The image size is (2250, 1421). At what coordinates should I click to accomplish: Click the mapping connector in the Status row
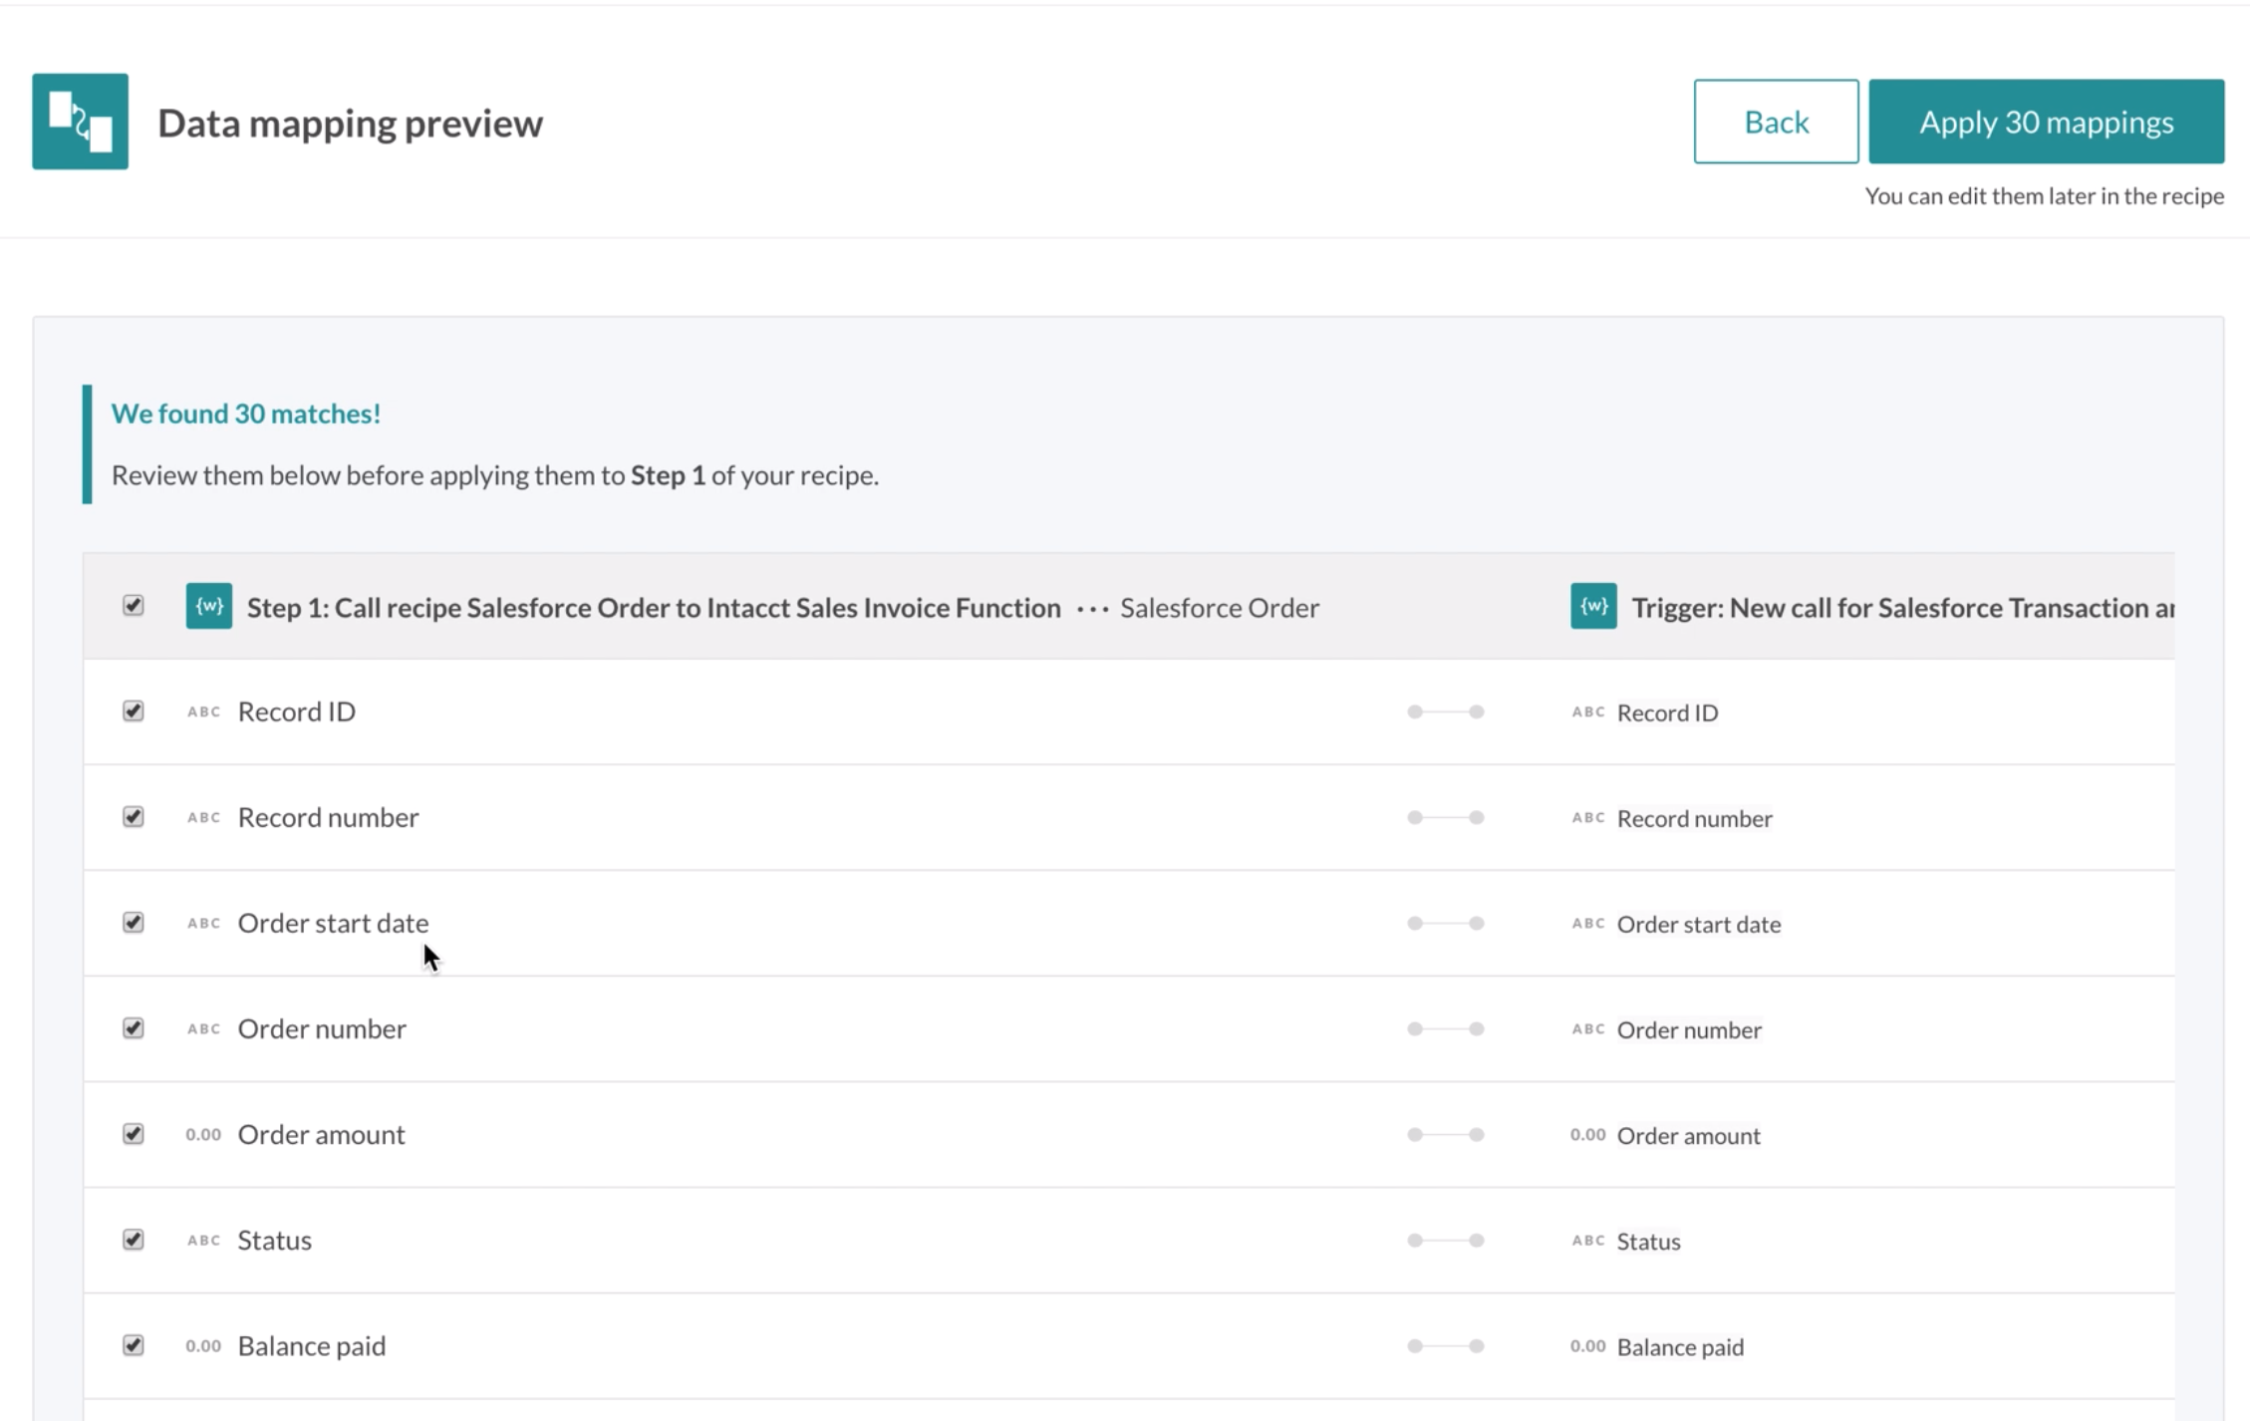(x=1446, y=1240)
